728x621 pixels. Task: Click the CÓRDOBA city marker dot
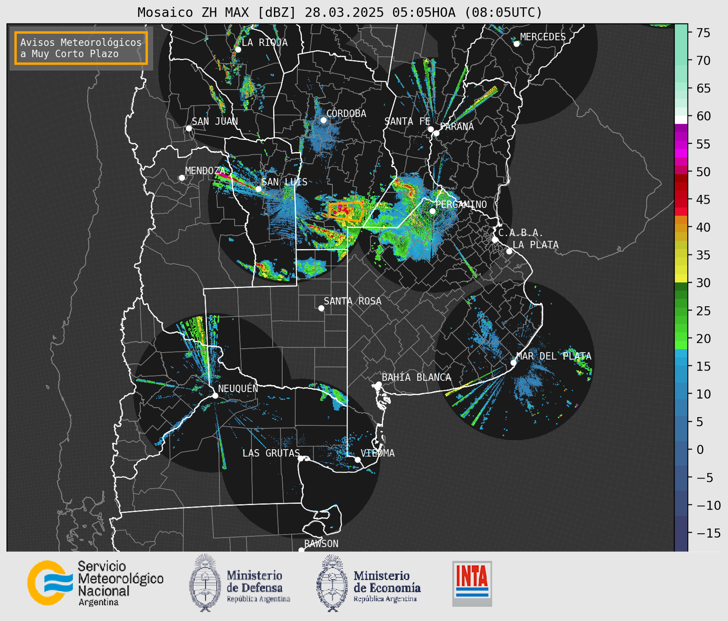(323, 120)
